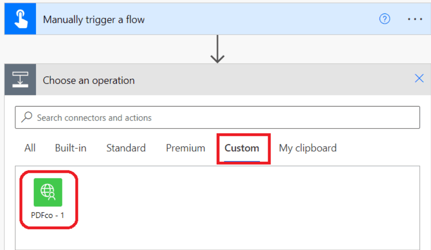Open the trigger's three-dot options menu
The height and width of the screenshot is (250, 431).
[x=415, y=19]
